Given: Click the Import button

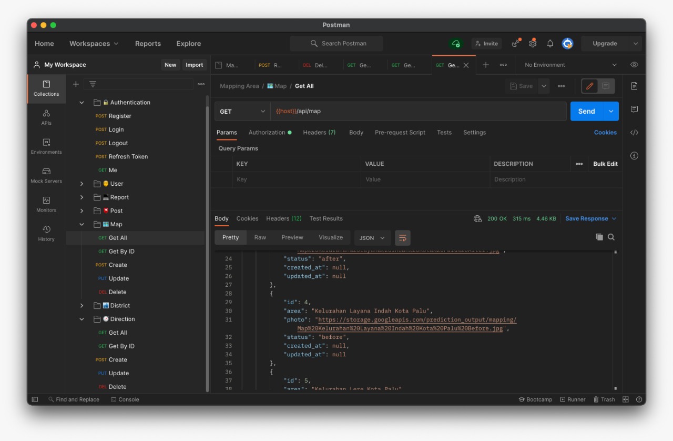Looking at the screenshot, I should point(194,65).
